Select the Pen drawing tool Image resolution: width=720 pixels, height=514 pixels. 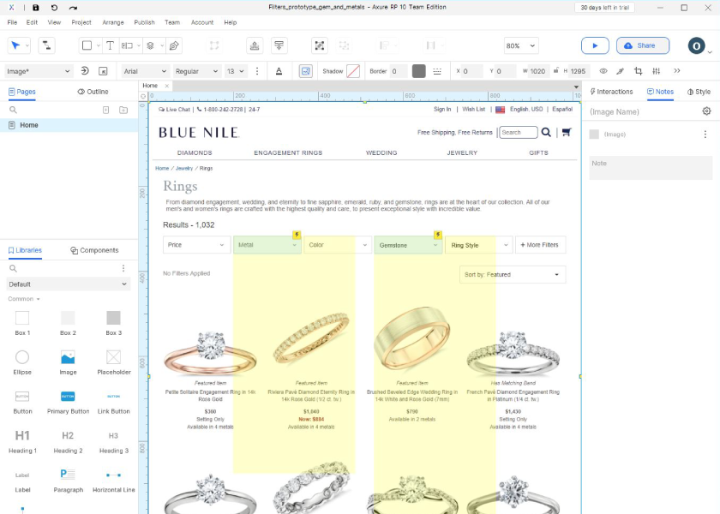point(174,45)
